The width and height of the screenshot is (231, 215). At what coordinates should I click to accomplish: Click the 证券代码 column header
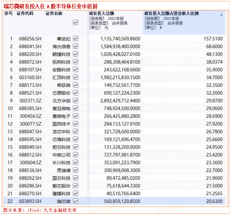(25, 14)
